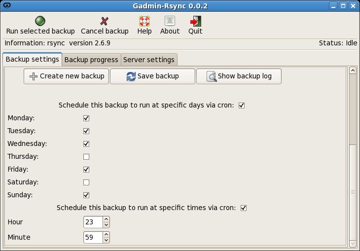The image size is (360, 251).
Task: Run the selected backup via green icon
Action: pos(40,21)
